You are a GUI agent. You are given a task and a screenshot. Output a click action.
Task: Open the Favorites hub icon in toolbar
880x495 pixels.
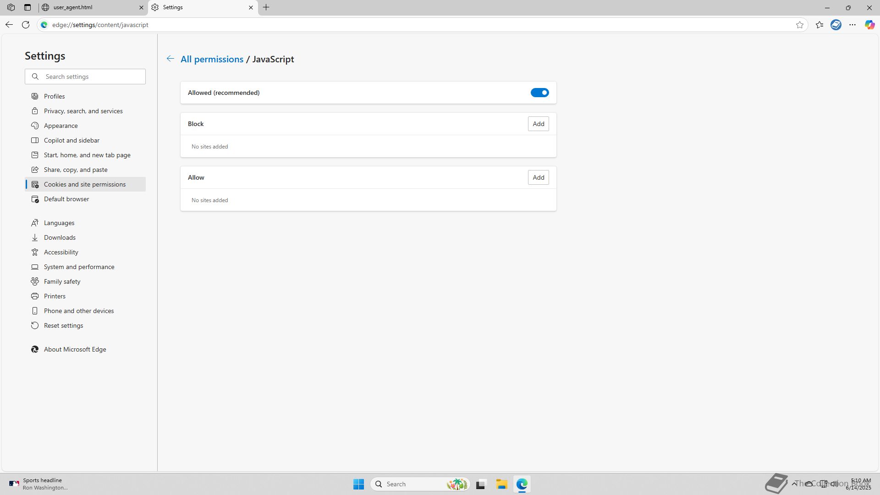tap(819, 25)
